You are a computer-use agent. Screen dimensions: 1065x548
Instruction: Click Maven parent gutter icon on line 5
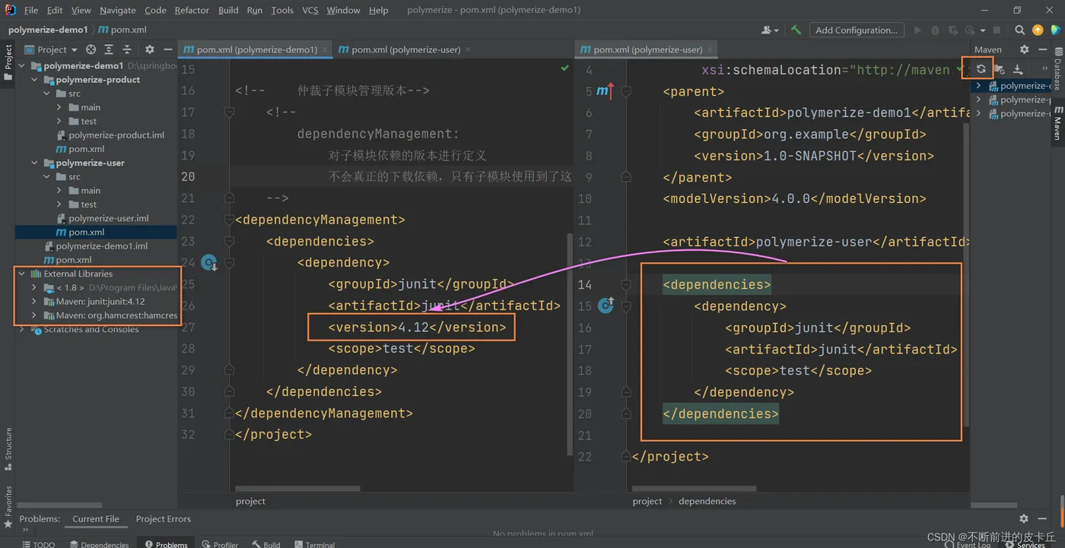pos(606,91)
